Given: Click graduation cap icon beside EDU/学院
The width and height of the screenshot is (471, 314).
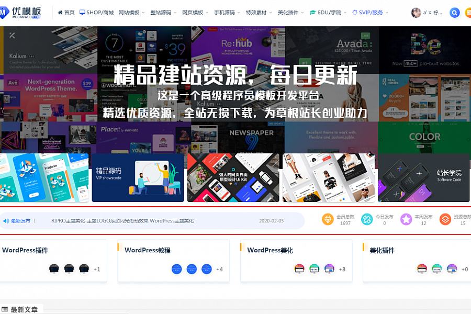Looking at the screenshot, I should click(313, 13).
